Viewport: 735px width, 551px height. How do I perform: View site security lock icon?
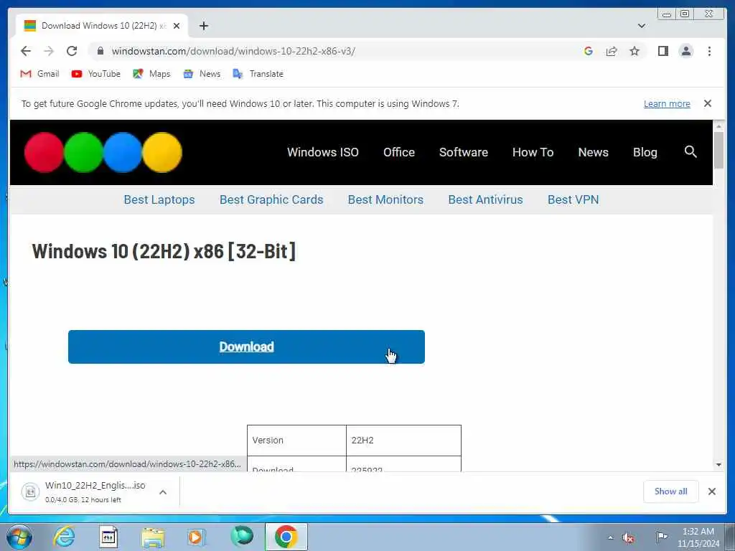tap(100, 51)
